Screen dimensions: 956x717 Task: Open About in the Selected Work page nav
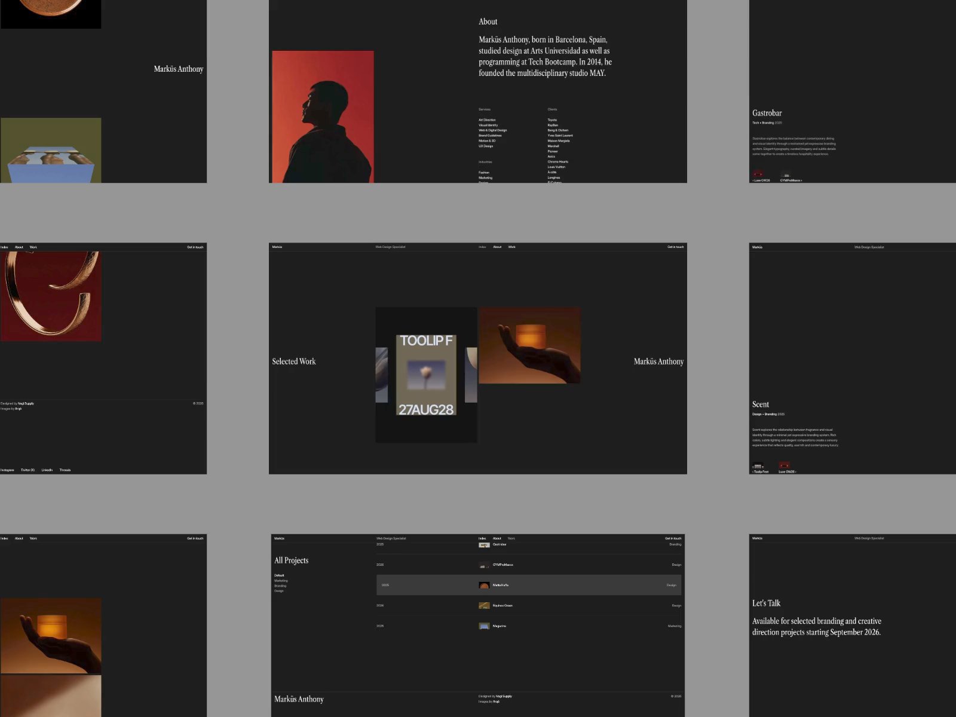497,247
